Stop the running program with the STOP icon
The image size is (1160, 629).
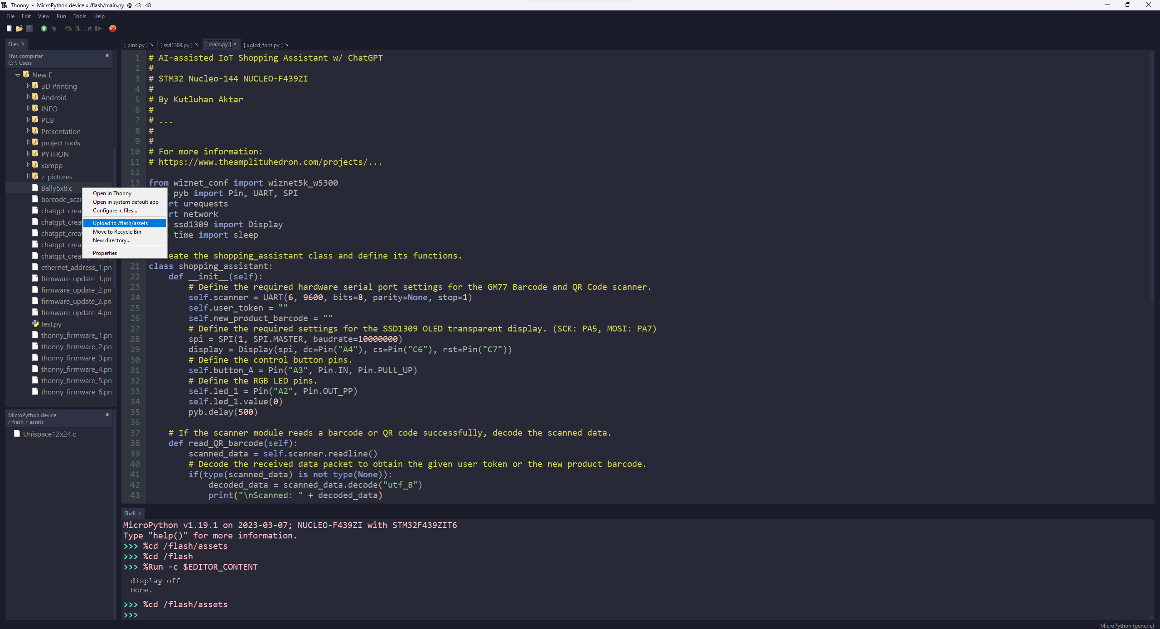click(x=113, y=29)
